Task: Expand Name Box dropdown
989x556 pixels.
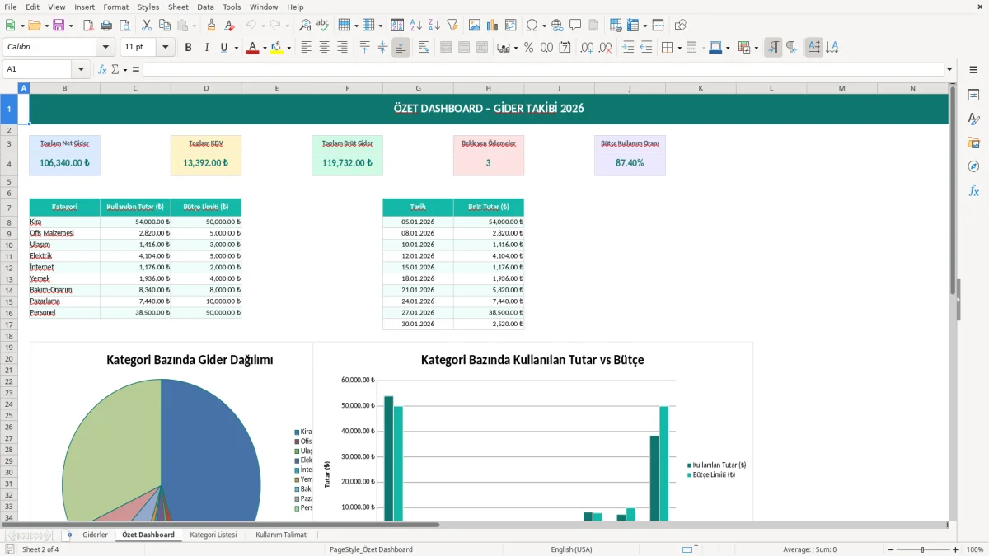Action: click(x=81, y=69)
